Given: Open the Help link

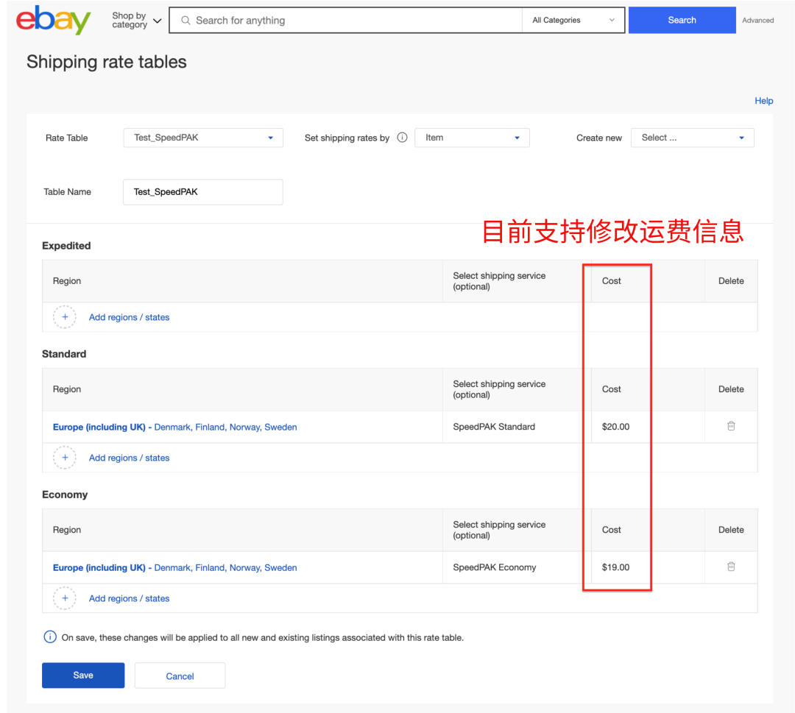Looking at the screenshot, I should 763,101.
